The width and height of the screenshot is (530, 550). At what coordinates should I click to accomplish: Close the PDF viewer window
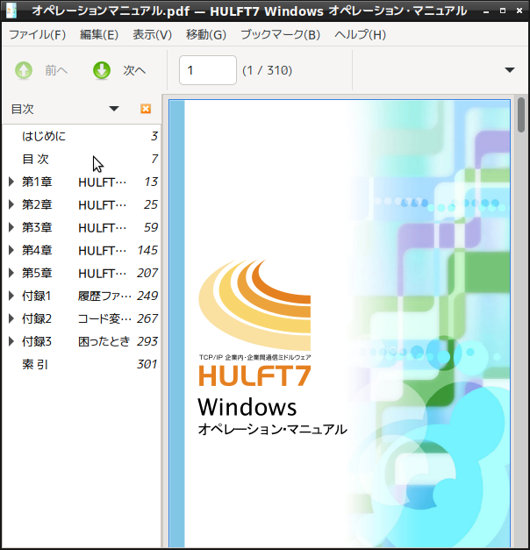[519, 11]
